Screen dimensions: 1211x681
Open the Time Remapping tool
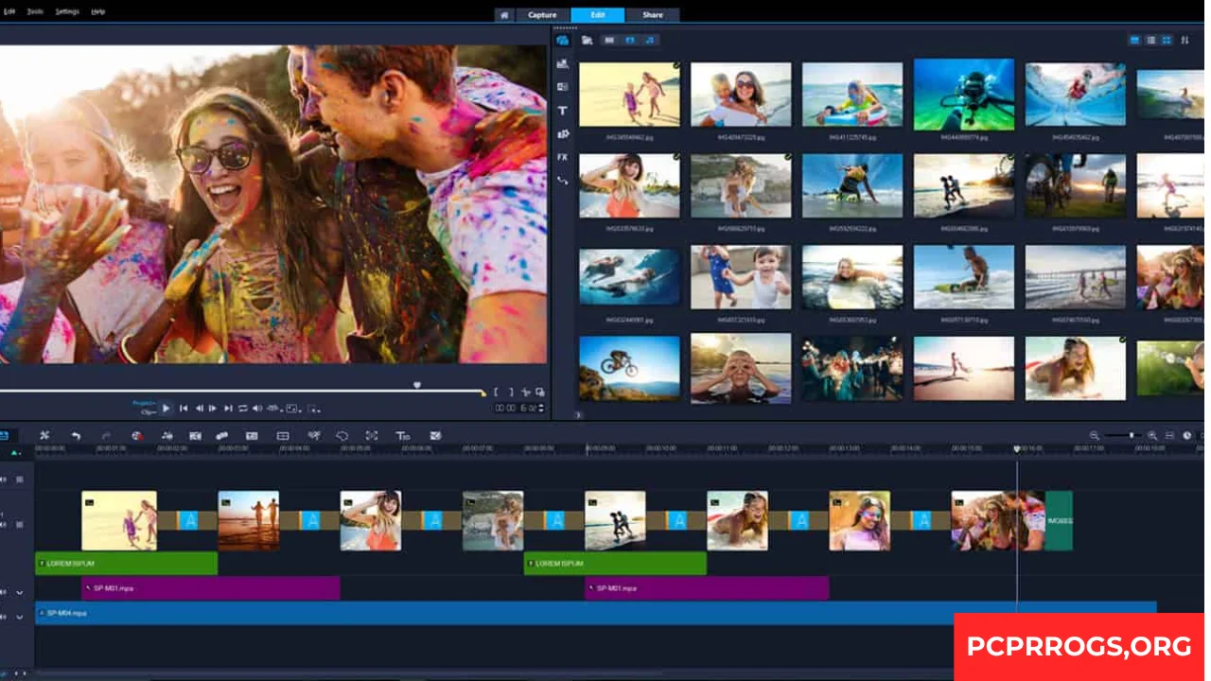coord(313,435)
